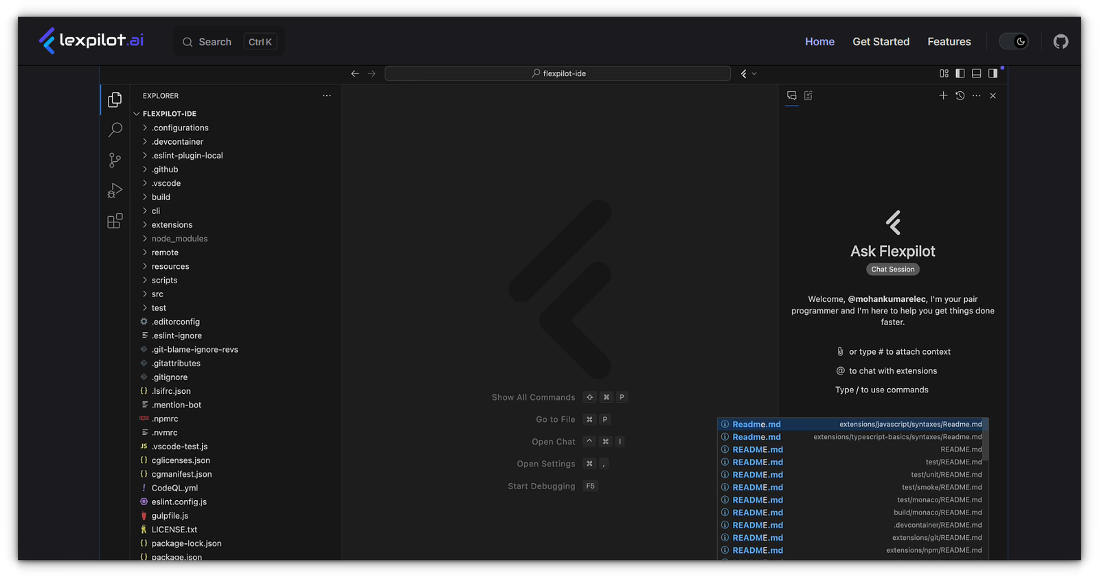
Task: Click the Home navigation link
Action: coord(819,42)
